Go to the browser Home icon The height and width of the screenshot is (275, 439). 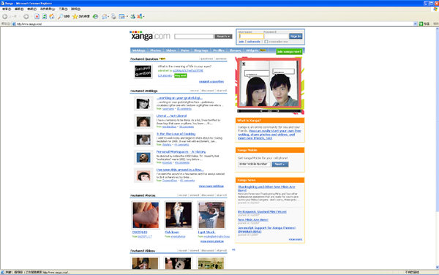[52, 17]
